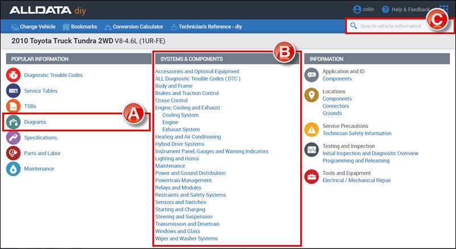Viewport: 456px width, 249px height.
Task: Open Relays and Modules
Action: [x=178, y=188]
